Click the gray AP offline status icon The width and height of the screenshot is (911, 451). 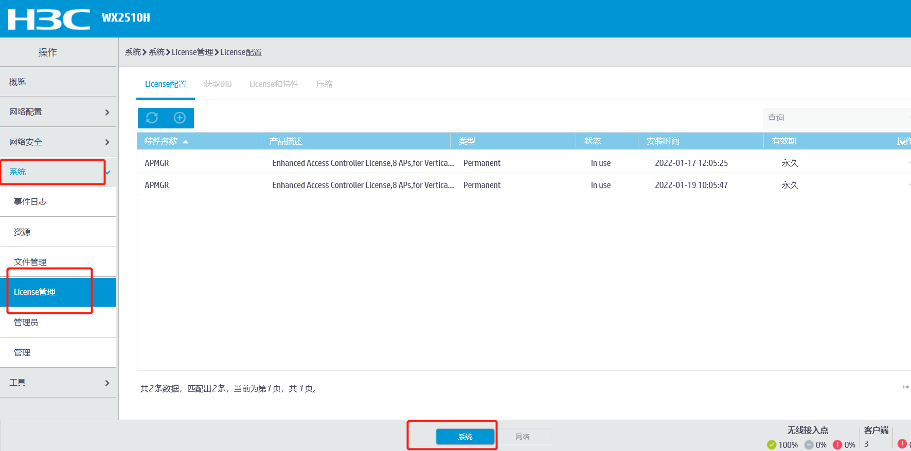coord(809,445)
